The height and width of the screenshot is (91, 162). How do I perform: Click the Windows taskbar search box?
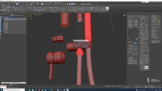(x=14, y=90)
